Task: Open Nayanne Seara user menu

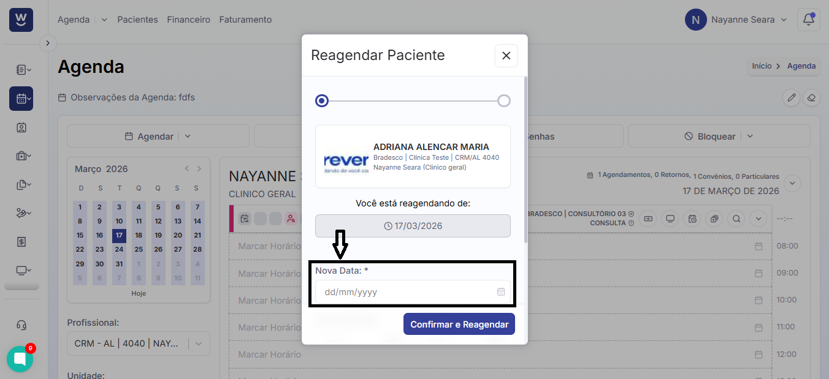Action: tap(749, 20)
